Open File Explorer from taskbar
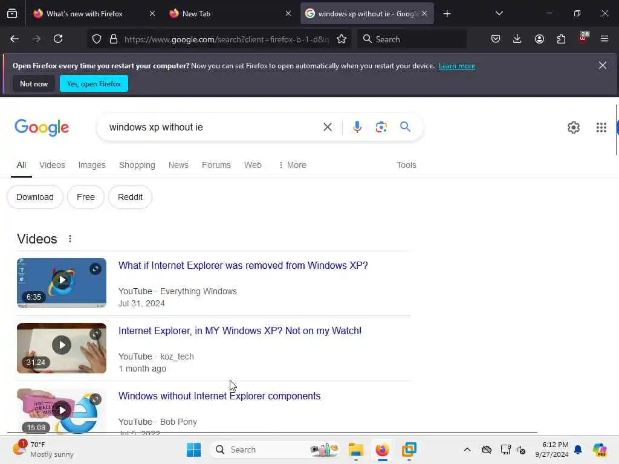Screen dimensions: 619x464 pos(355,449)
